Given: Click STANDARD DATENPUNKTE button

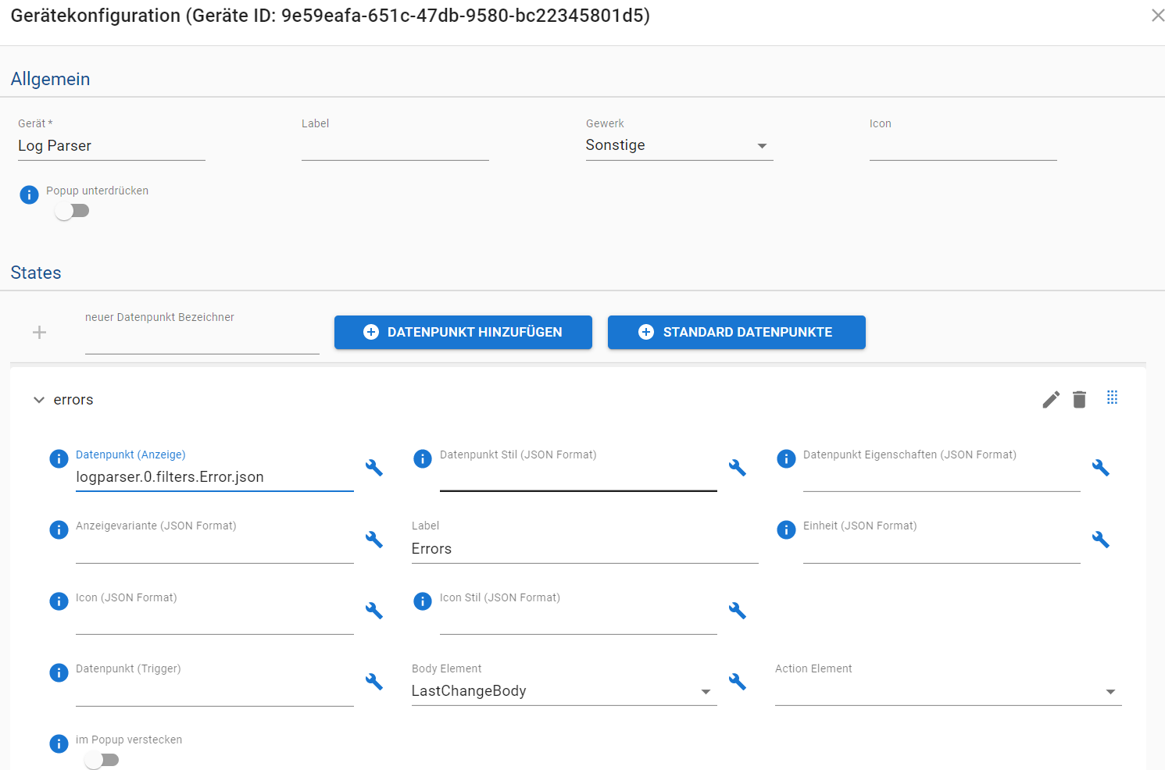Looking at the screenshot, I should click(x=737, y=333).
